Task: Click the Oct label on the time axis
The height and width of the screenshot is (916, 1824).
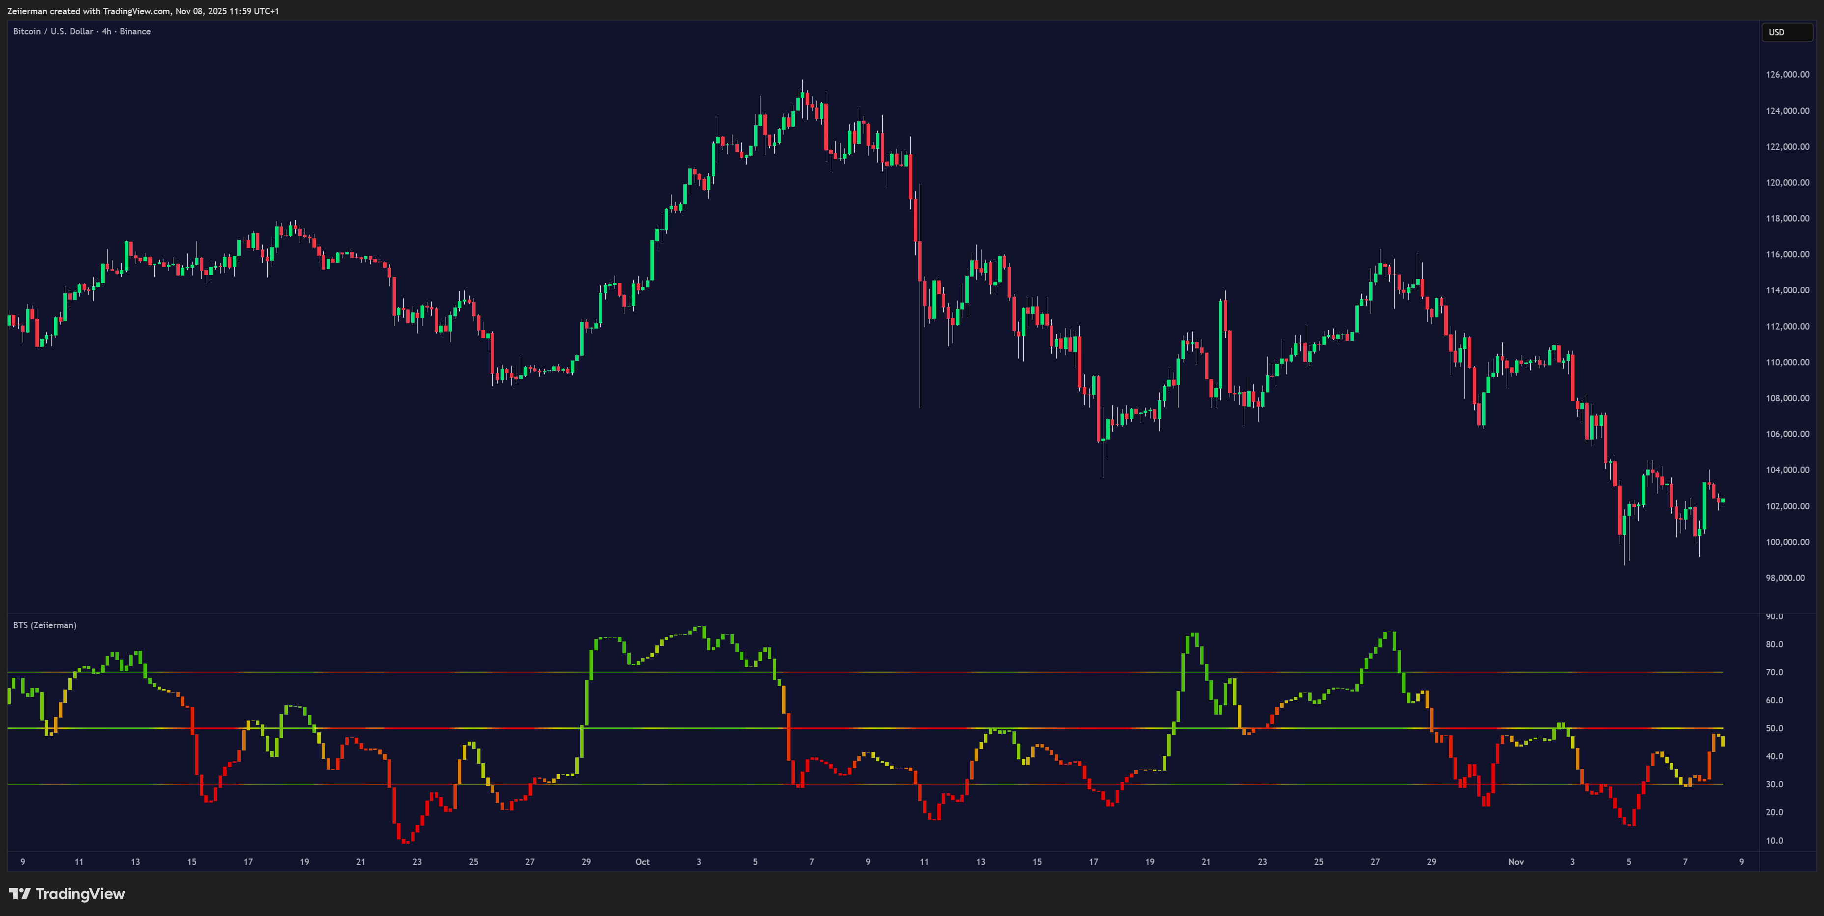Action: coord(642,861)
